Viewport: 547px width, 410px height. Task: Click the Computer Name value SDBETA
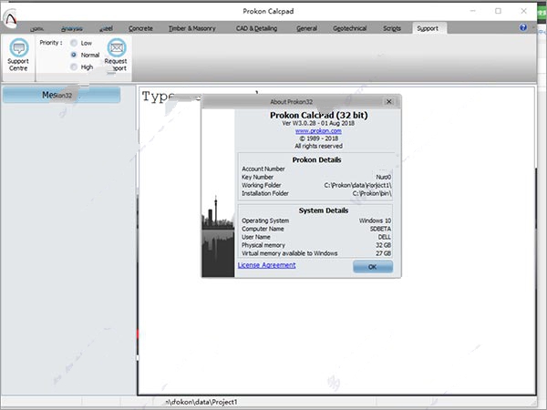click(380, 229)
